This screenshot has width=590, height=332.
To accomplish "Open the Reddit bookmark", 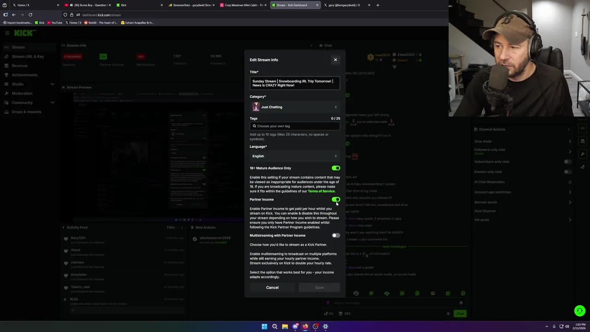I will coord(100,23).
